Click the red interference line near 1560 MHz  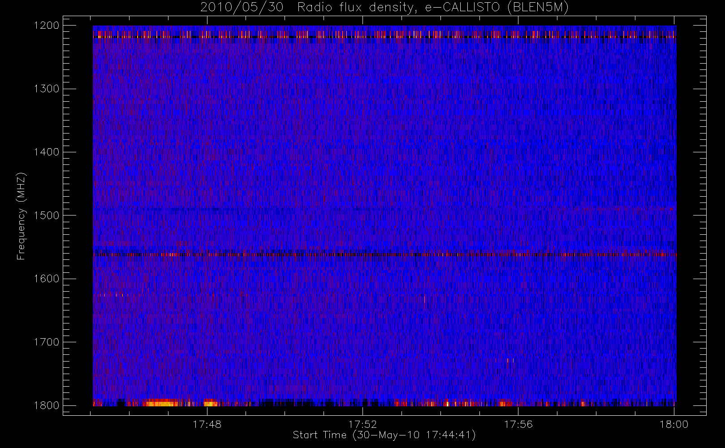click(384, 254)
